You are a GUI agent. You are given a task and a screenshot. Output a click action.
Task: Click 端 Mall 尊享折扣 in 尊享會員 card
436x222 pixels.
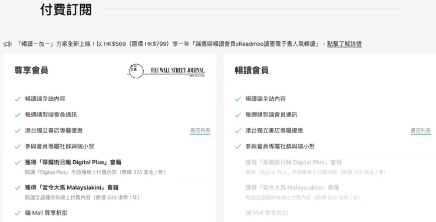click(46, 213)
